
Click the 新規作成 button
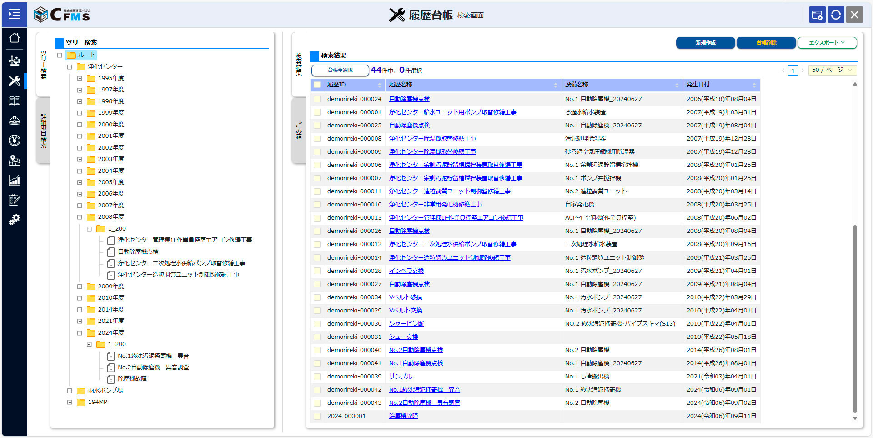[705, 43]
